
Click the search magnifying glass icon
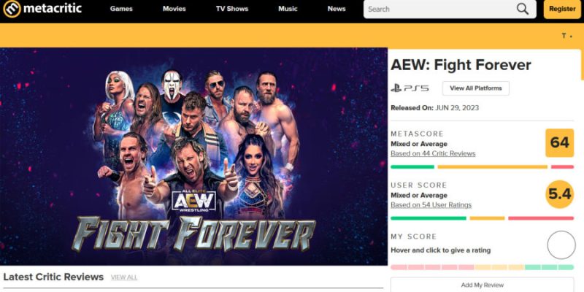point(523,9)
